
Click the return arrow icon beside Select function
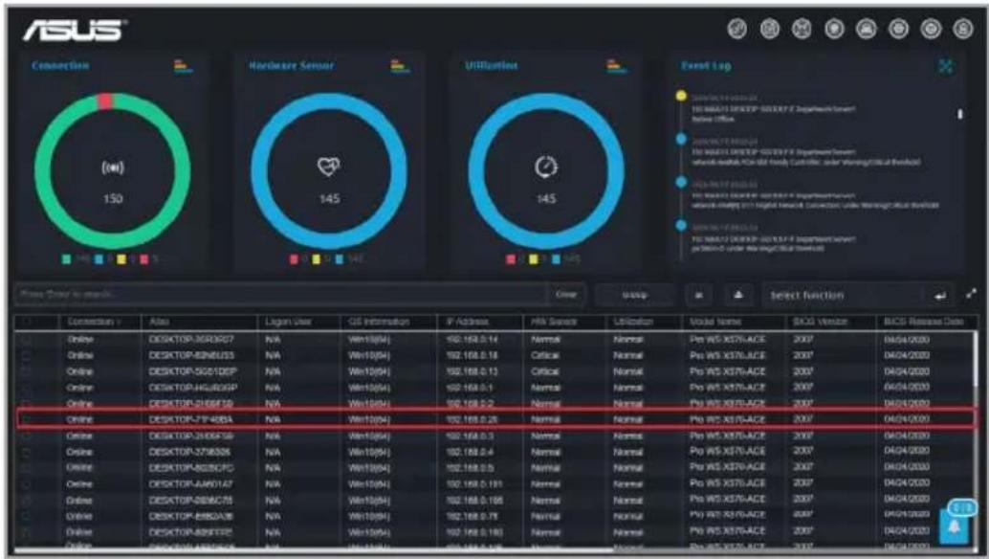tap(940, 296)
